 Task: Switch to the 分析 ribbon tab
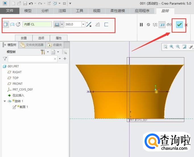click(x=45, y=11)
